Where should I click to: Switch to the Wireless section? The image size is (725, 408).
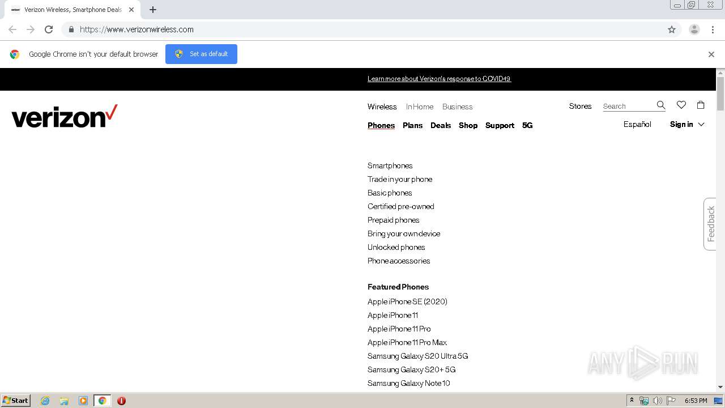coord(382,107)
